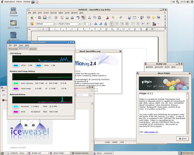This screenshot has width=194, height=155.
Task: Toggle INSRT mode in Writer status bar
Action: click(x=115, y=142)
